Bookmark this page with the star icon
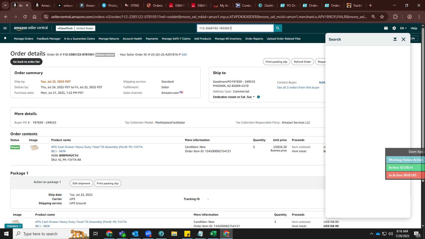The height and width of the screenshot is (239, 425). (x=382, y=17)
